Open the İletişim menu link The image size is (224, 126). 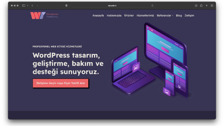click(189, 16)
